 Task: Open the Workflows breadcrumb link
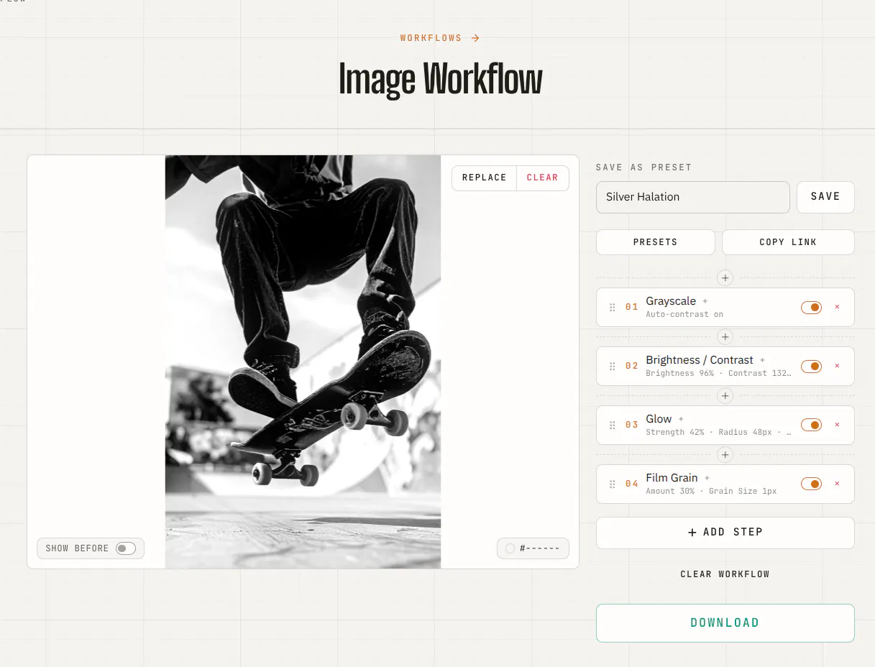point(431,38)
